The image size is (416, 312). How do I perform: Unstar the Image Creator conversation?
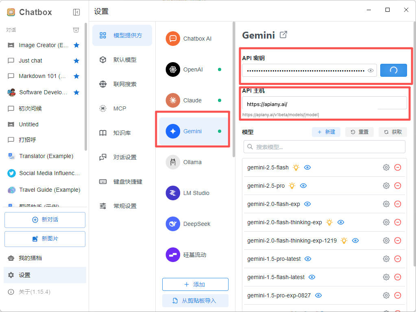76,45
